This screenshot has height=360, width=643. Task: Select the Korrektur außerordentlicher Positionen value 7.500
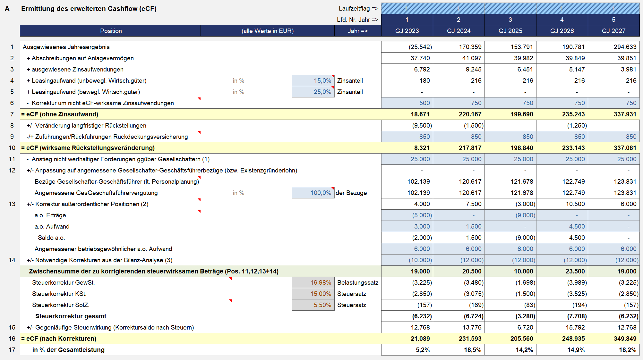(459, 204)
